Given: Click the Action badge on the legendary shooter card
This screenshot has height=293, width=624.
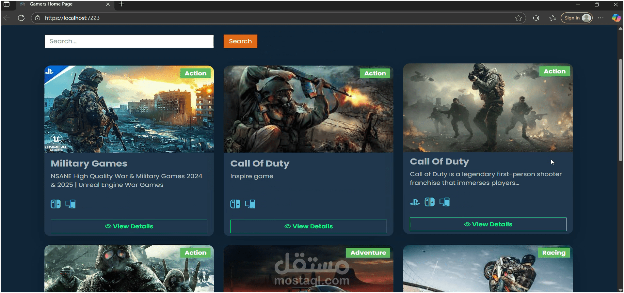Looking at the screenshot, I should point(554,71).
